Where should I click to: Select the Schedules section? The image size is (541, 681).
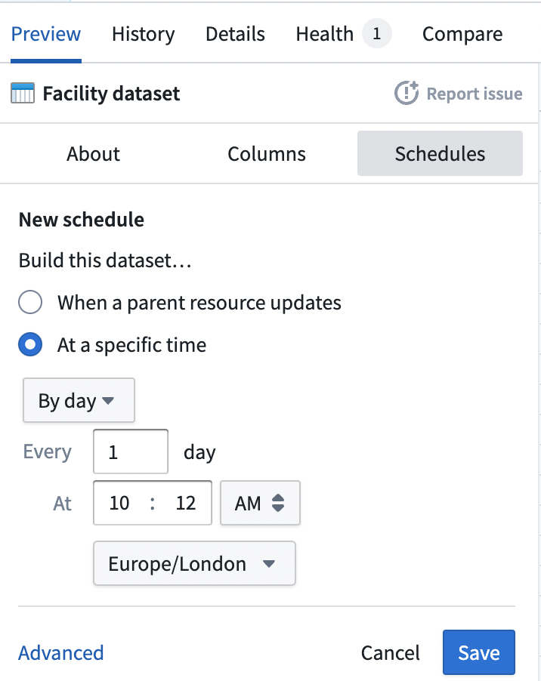pyautogui.click(x=440, y=153)
